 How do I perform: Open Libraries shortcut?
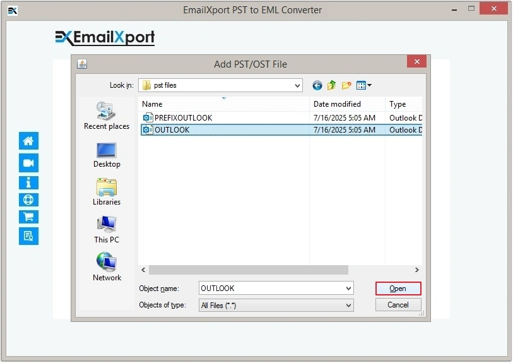click(107, 192)
